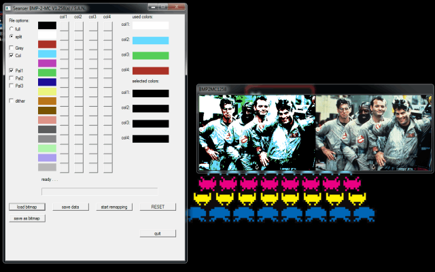Click the selected colors col2 black swatch
This screenshot has height=272, width=435.
[x=150, y=109]
